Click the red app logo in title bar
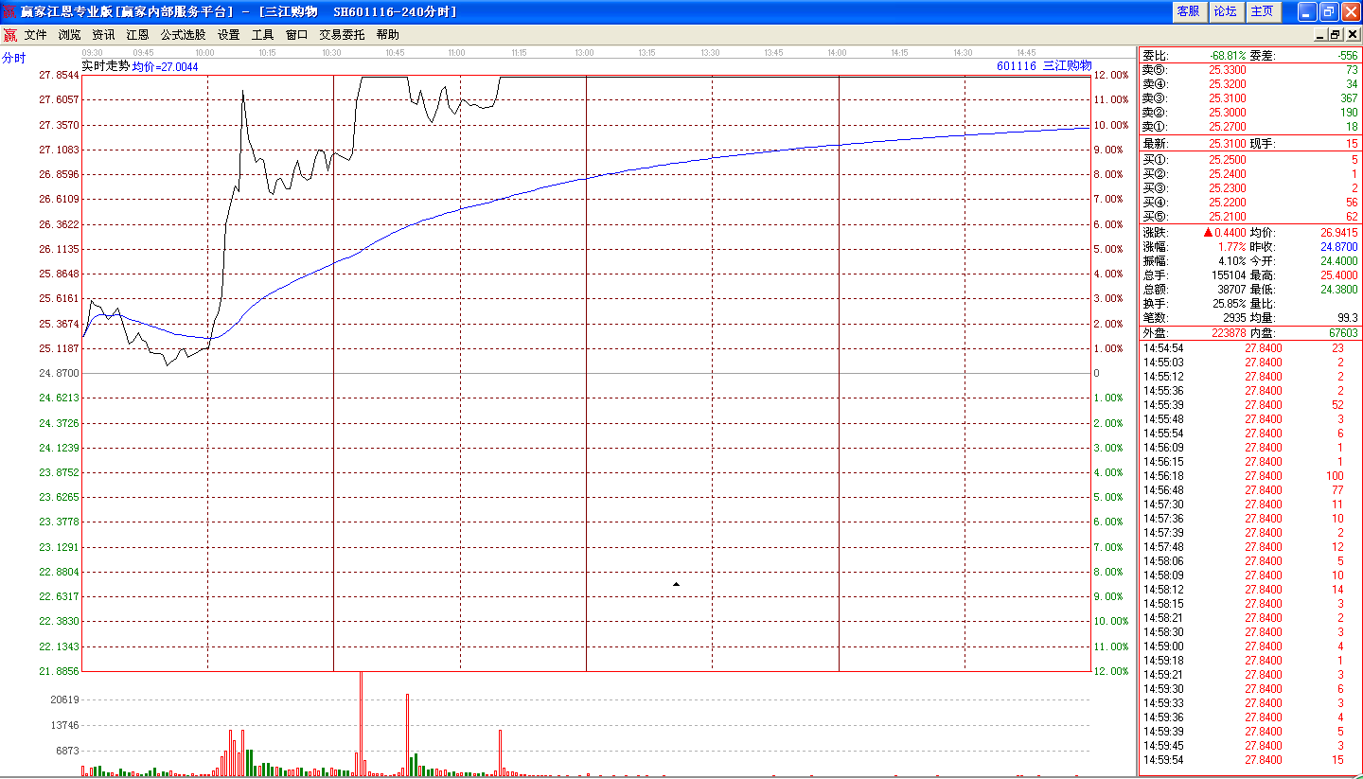The width and height of the screenshot is (1363, 779). (9, 11)
